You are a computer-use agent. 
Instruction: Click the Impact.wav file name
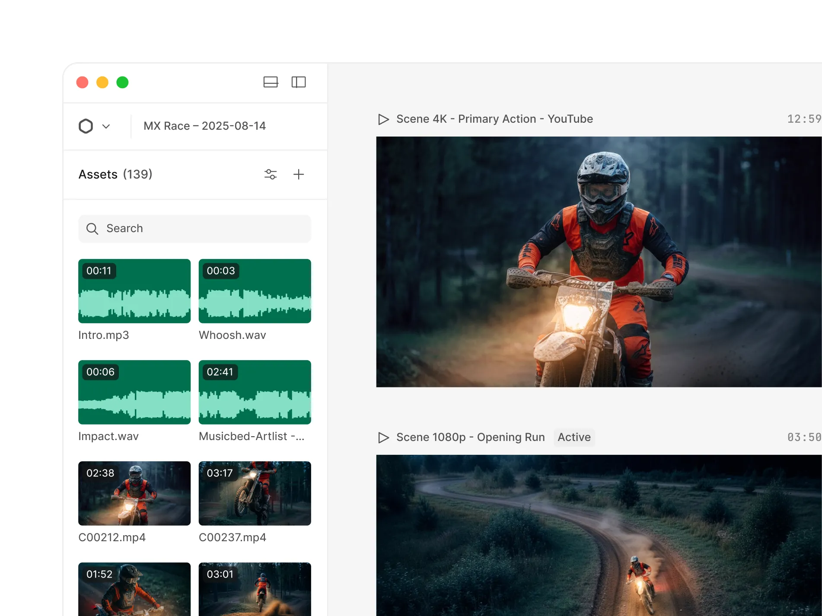point(108,437)
